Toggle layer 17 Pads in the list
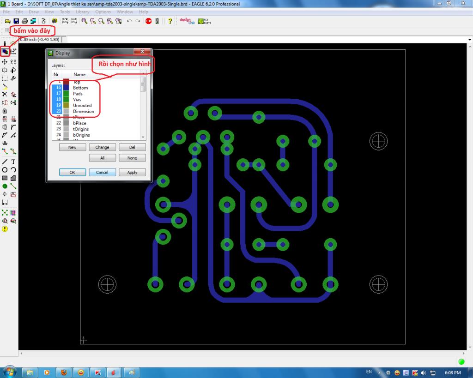The width and height of the screenshot is (473, 378). (x=59, y=94)
